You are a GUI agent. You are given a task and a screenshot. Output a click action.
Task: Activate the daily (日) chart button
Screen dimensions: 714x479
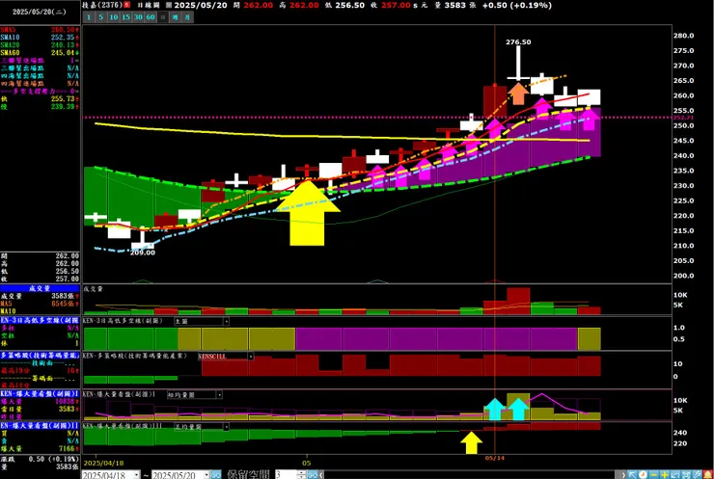(162, 17)
